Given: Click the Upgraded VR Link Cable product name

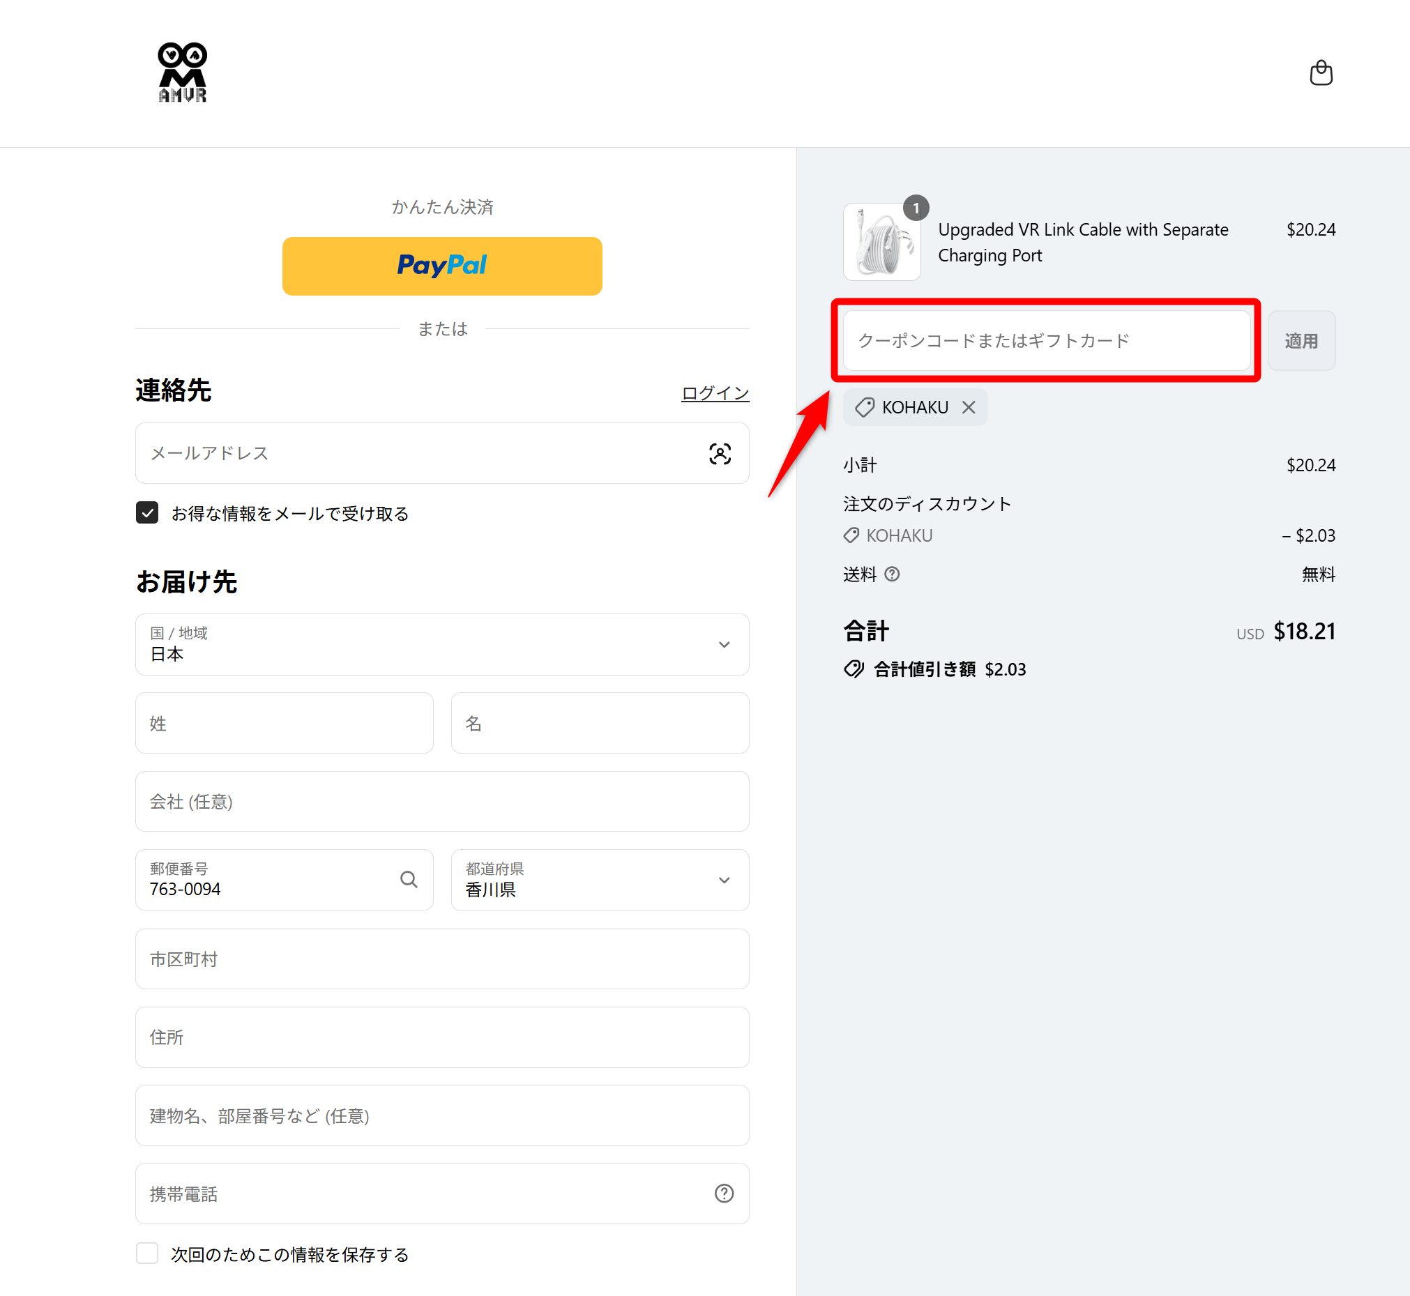Looking at the screenshot, I should pyautogui.click(x=1082, y=243).
